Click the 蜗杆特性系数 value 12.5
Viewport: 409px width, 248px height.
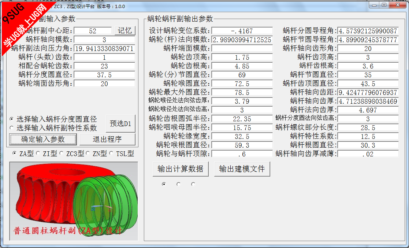point(368,136)
